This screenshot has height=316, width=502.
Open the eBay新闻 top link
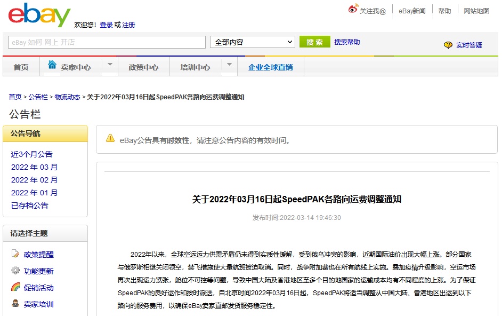point(412,11)
